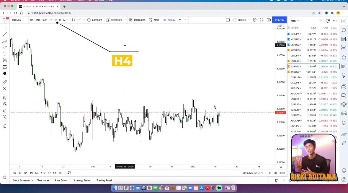The image size is (348, 193).
Task: Switch to weekly W timeframe
Action: point(64,20)
